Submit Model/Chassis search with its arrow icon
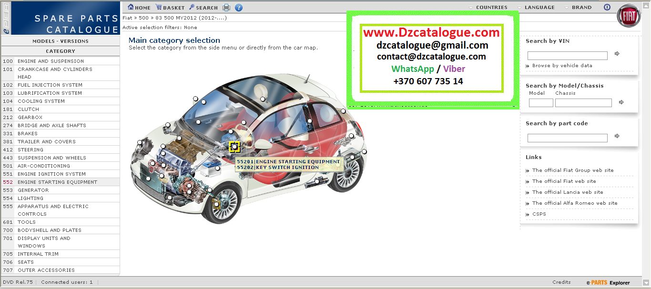The image size is (651, 289). tap(621, 102)
